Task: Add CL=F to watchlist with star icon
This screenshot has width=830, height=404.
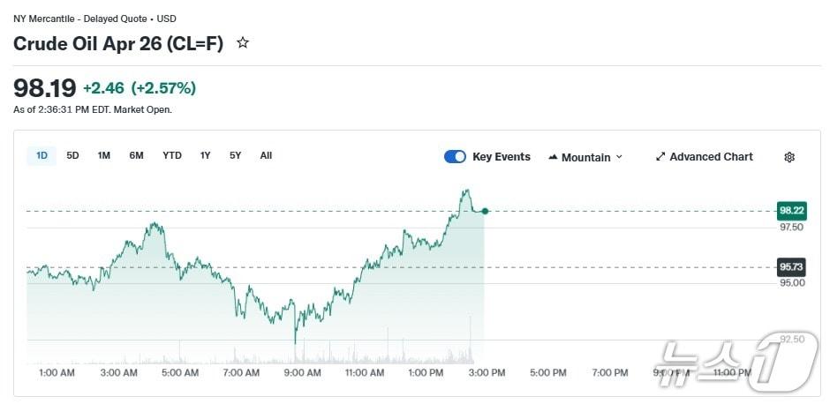Action: 243,42
